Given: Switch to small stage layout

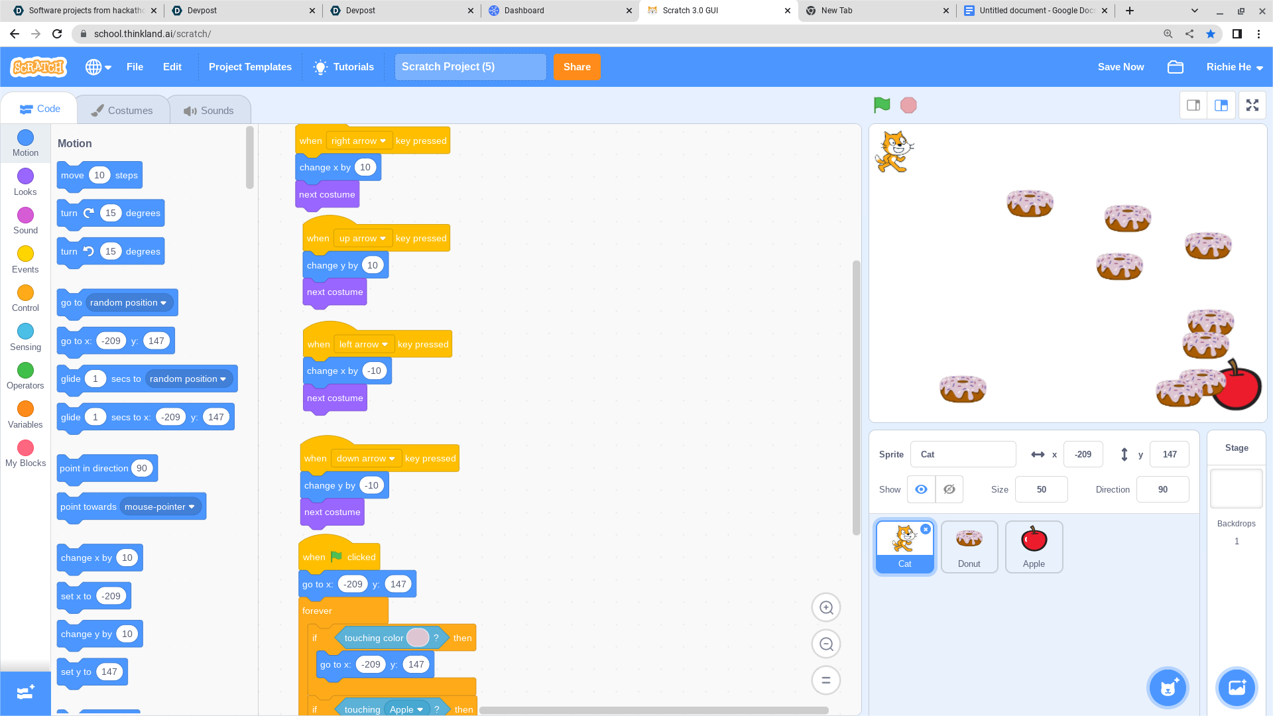Looking at the screenshot, I should [1193, 105].
